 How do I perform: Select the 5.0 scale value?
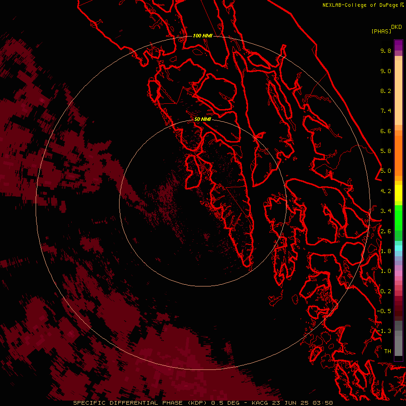tap(386, 171)
